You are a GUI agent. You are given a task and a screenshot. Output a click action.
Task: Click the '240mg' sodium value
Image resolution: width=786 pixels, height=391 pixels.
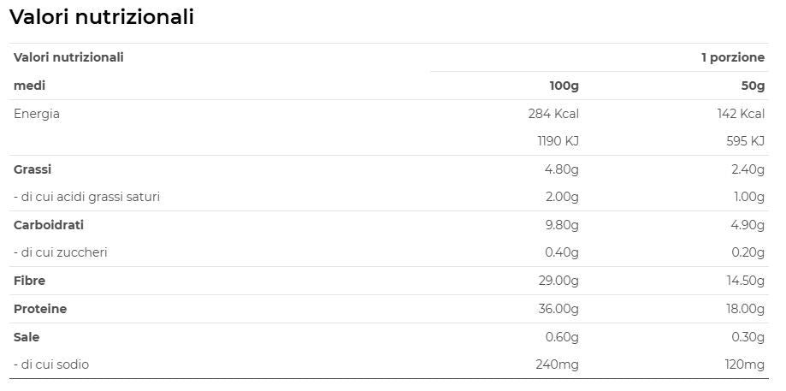557,364
